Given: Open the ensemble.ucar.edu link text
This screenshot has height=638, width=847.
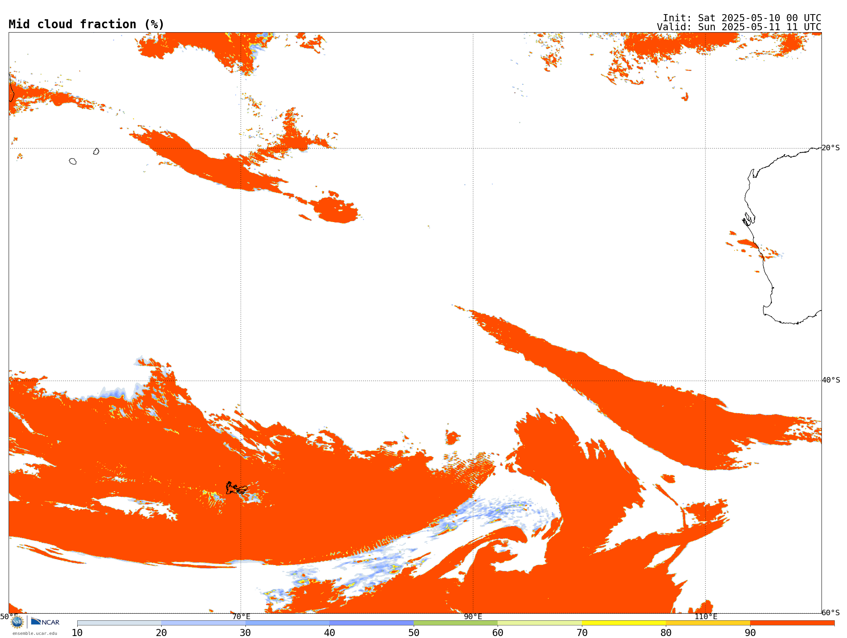Looking at the screenshot, I should coord(35,633).
